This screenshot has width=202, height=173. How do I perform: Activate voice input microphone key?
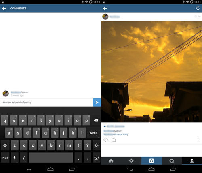[x=15, y=158]
